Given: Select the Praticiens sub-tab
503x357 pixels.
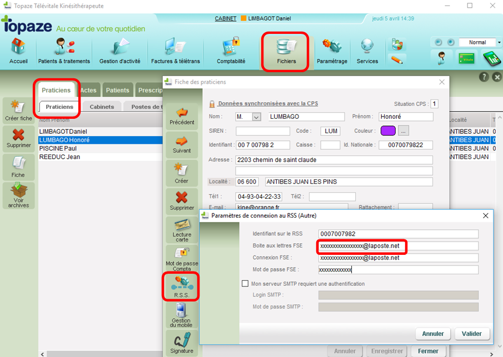Looking at the screenshot, I should (59, 107).
